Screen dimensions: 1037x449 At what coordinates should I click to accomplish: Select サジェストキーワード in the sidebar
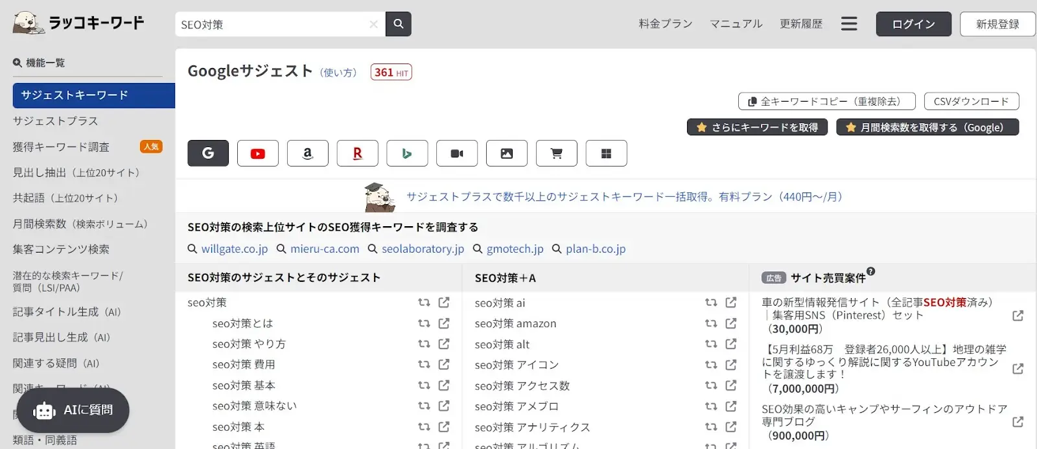pos(94,95)
